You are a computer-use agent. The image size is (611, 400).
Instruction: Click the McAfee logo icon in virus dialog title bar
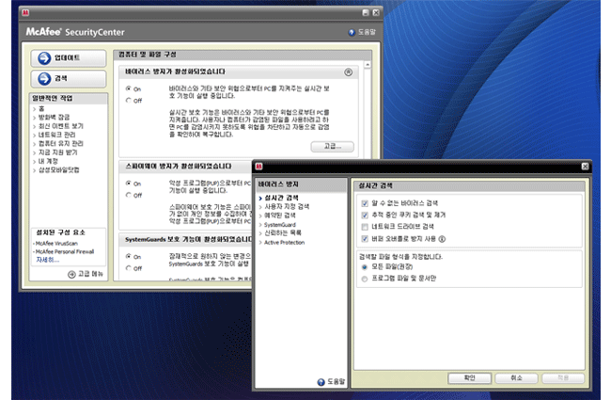(258, 167)
